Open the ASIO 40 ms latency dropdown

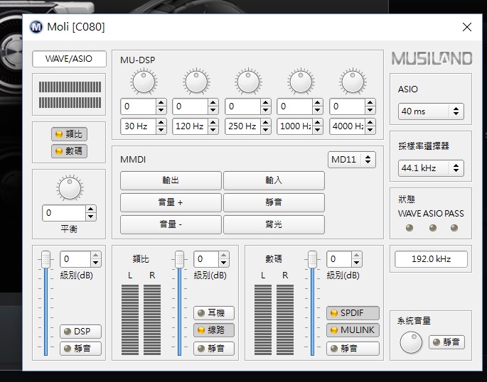pyautogui.click(x=431, y=111)
